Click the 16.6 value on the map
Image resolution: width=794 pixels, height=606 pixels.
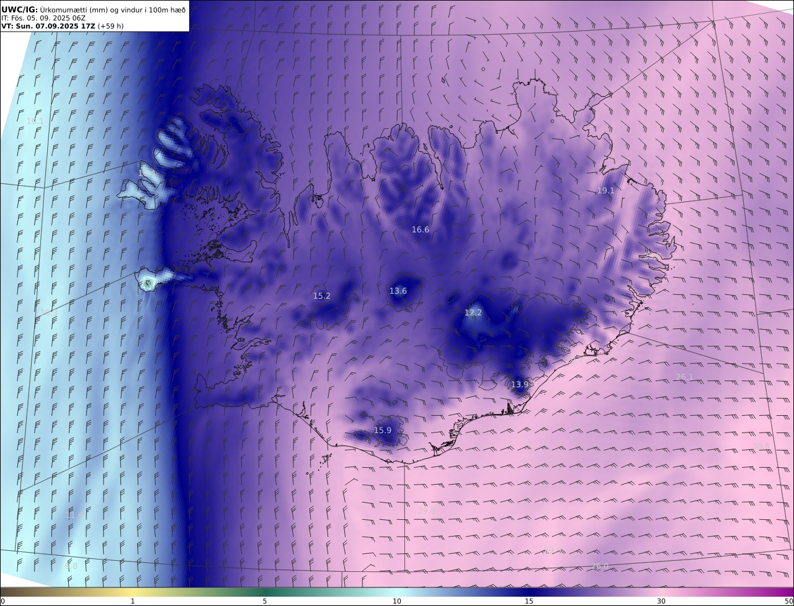(421, 229)
